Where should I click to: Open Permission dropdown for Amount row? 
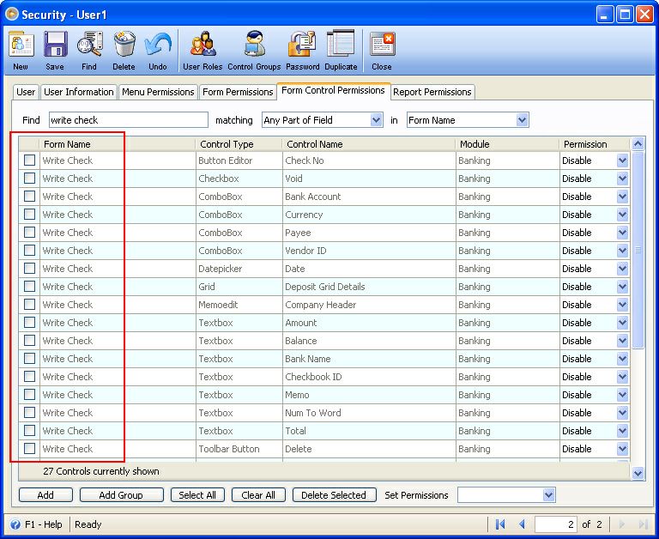pyautogui.click(x=622, y=323)
